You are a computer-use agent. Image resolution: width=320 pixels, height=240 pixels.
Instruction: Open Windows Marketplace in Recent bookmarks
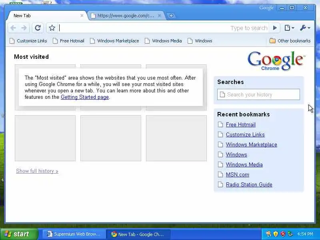pyautogui.click(x=252, y=144)
